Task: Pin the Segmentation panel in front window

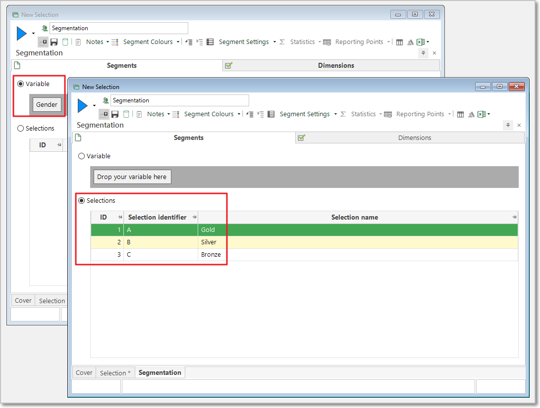Action: 508,125
